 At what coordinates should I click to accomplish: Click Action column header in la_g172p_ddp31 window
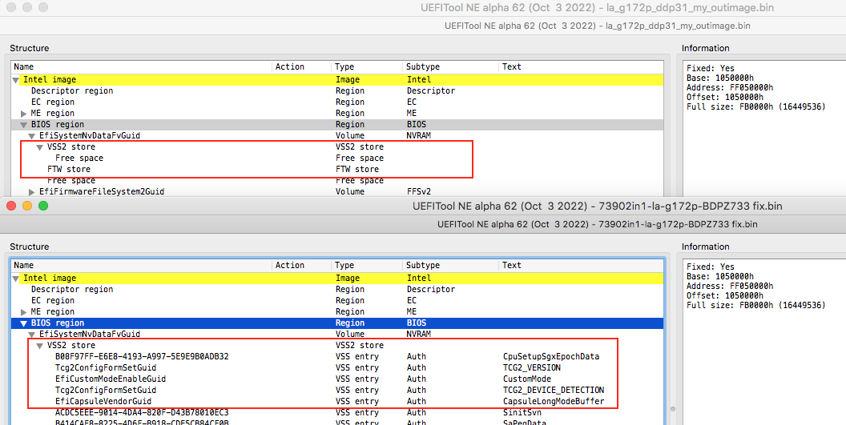[302, 67]
